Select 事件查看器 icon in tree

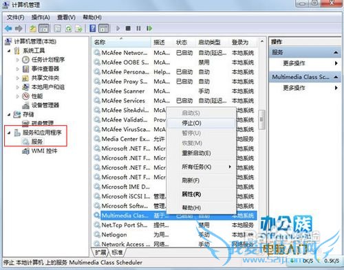[x=25, y=69]
